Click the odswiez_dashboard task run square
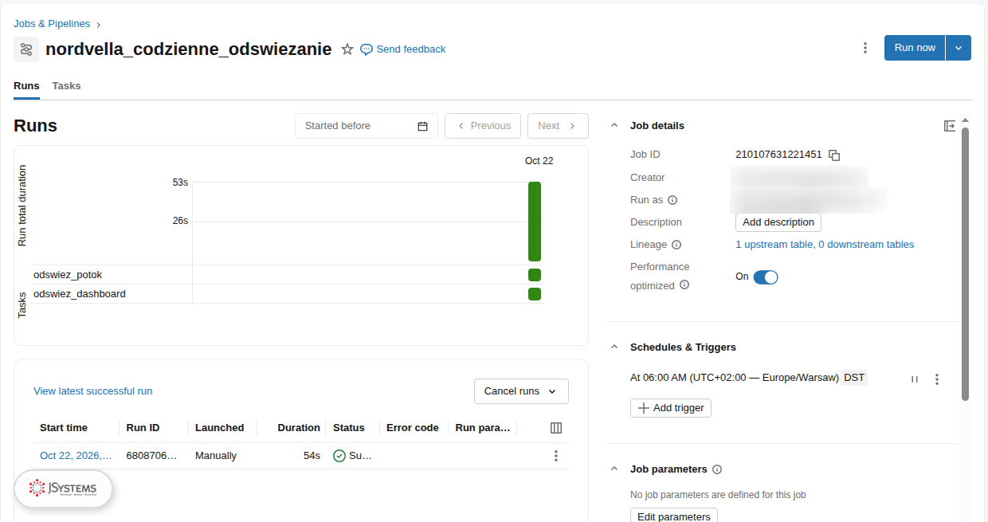 tap(535, 294)
